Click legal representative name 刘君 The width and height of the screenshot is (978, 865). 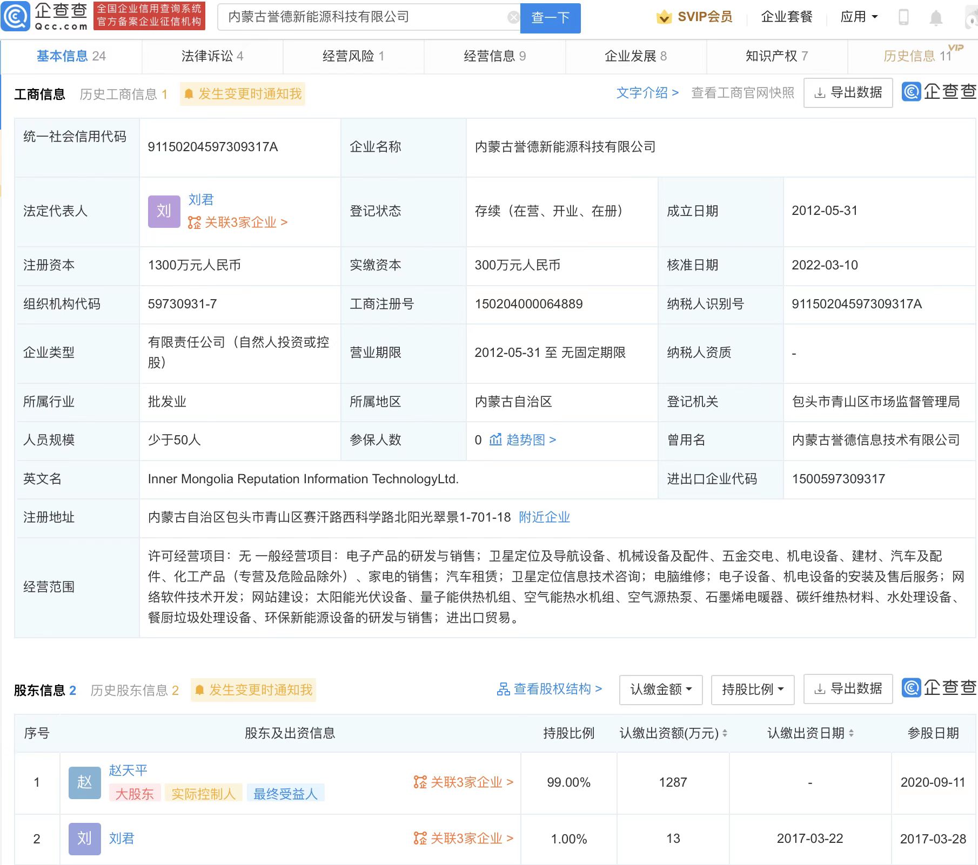(x=201, y=200)
